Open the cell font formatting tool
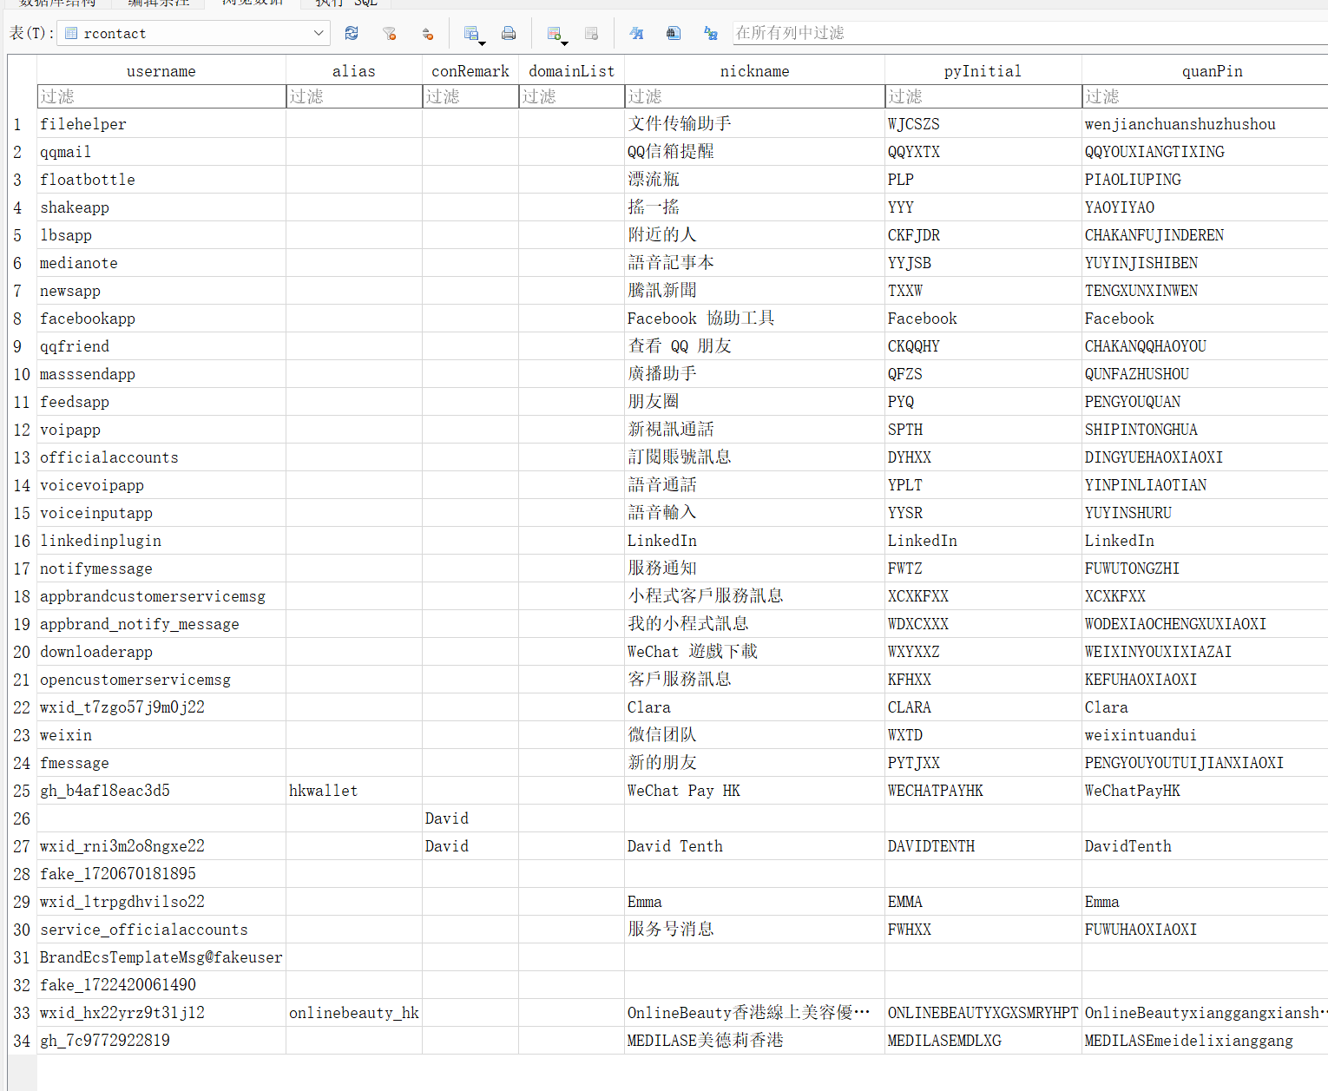This screenshot has height=1091, width=1328. click(x=636, y=34)
